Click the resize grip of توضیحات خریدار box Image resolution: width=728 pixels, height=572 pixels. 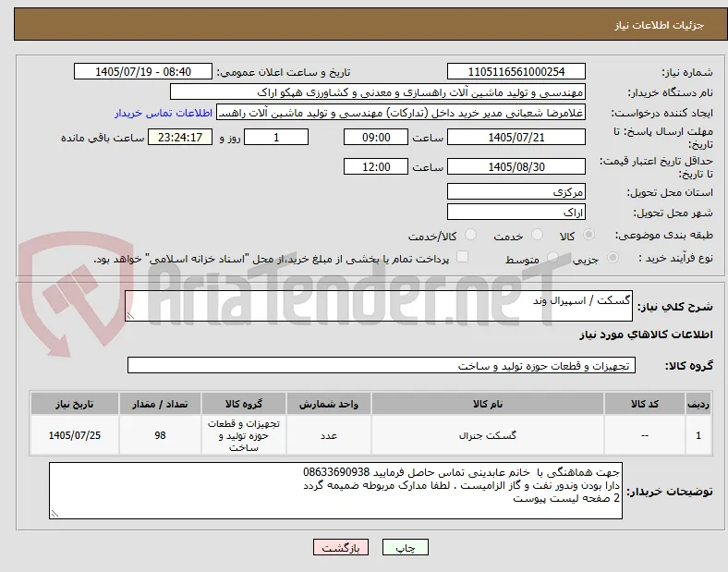coord(55,514)
